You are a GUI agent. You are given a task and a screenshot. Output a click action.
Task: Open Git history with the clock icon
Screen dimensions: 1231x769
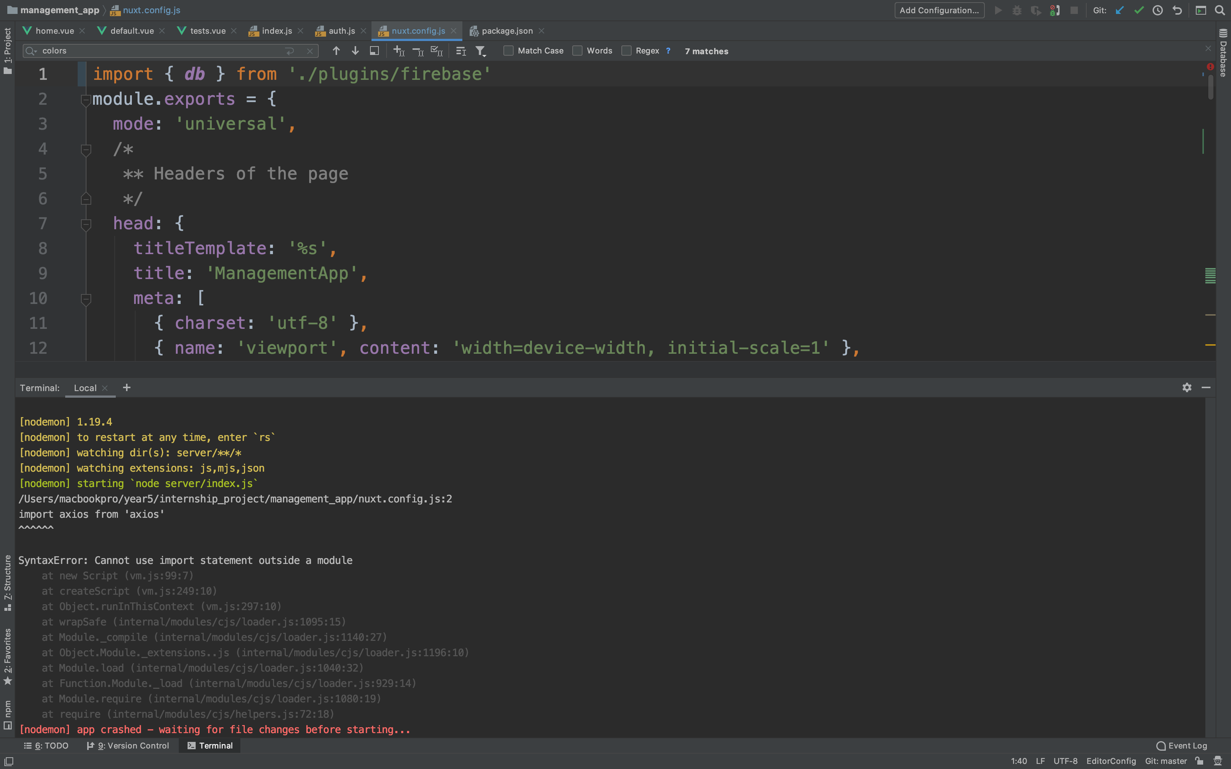click(x=1157, y=10)
